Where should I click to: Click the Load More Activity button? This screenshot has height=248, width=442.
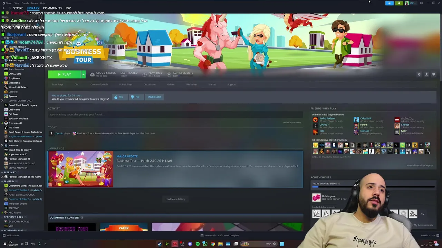[175, 199]
